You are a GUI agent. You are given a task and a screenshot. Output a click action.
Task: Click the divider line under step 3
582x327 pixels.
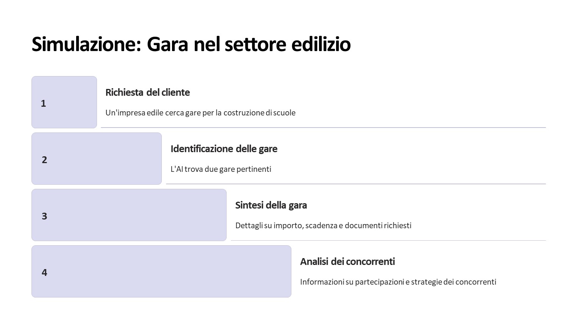tap(388, 240)
